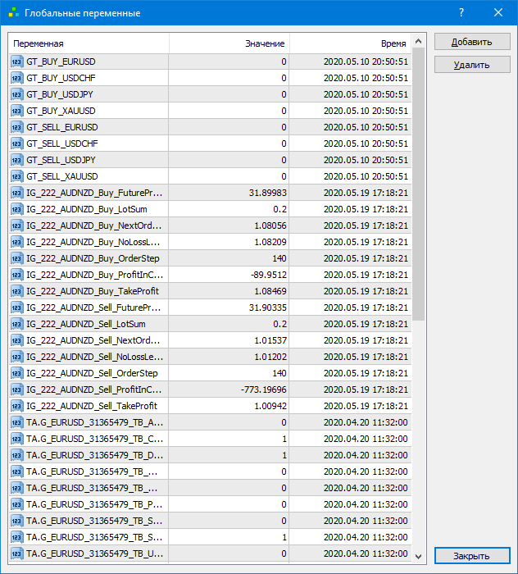Click the icon beside IG_222_AUDNZD_Sell_ProfitInC...

coord(17,389)
